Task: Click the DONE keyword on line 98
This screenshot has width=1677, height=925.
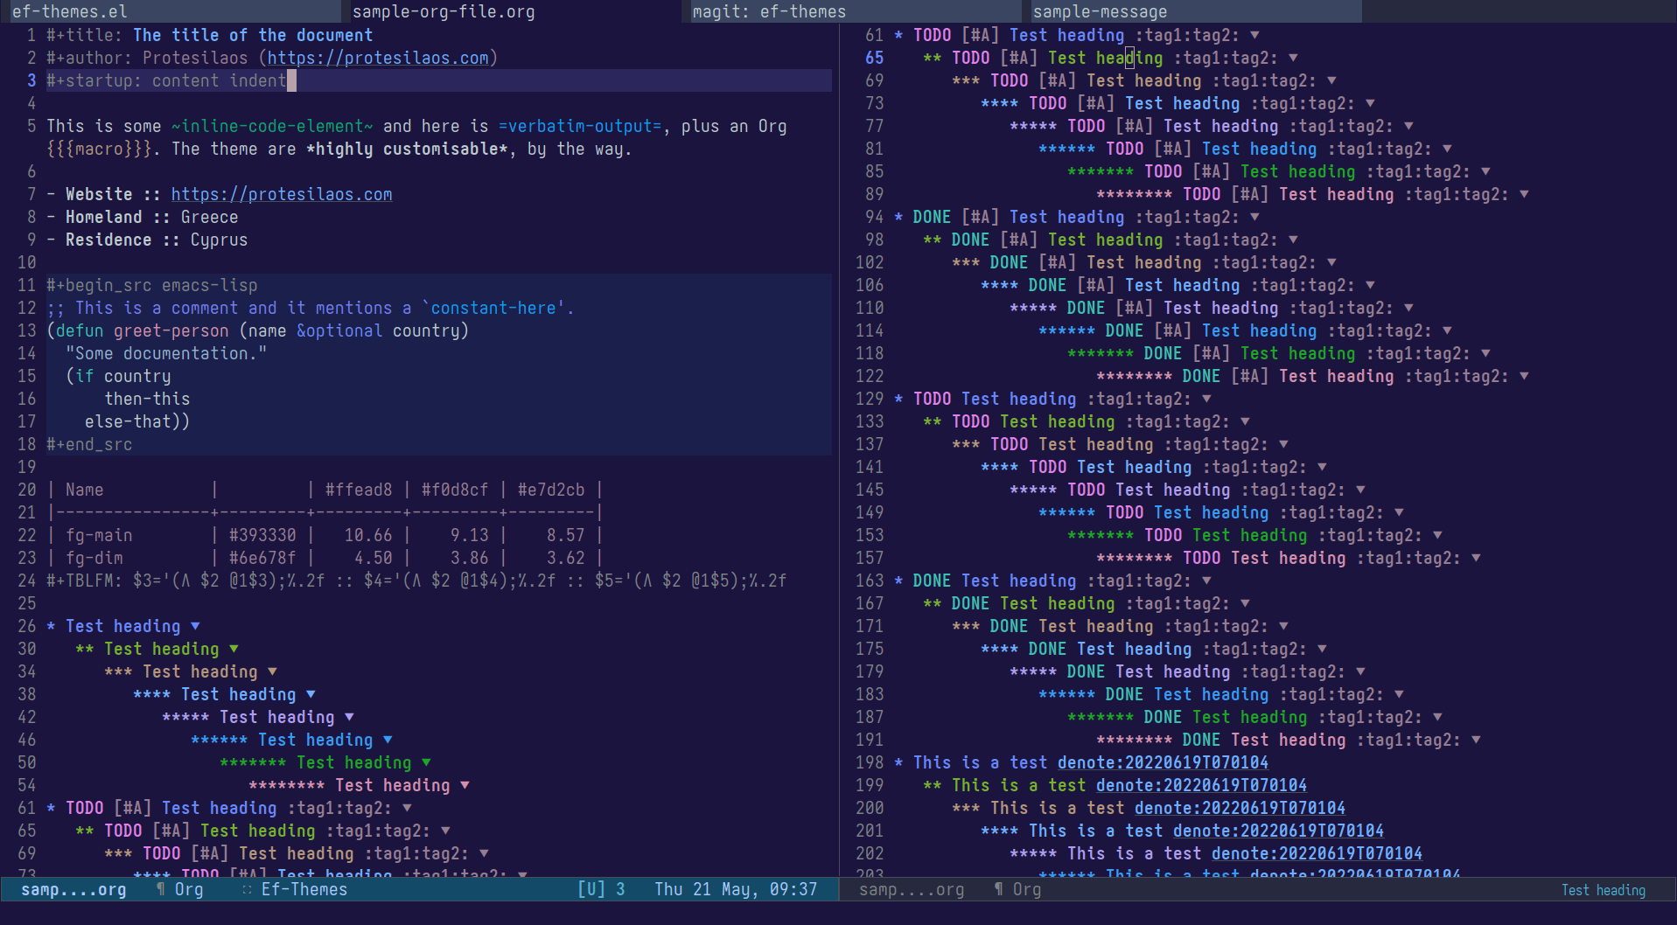Action: pos(971,240)
